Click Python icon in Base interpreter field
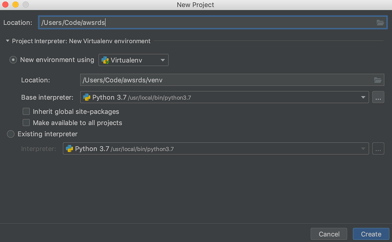The image size is (392, 242). click(x=87, y=97)
